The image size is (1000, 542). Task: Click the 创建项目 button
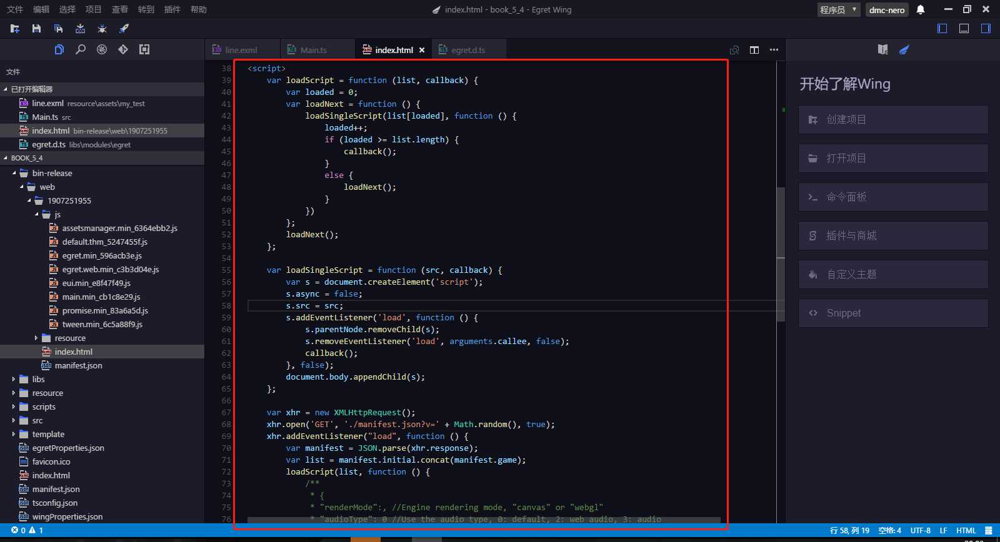tap(893, 119)
